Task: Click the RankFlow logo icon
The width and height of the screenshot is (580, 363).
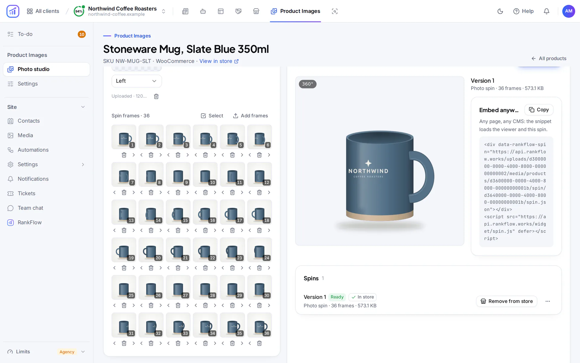Action: click(x=13, y=11)
